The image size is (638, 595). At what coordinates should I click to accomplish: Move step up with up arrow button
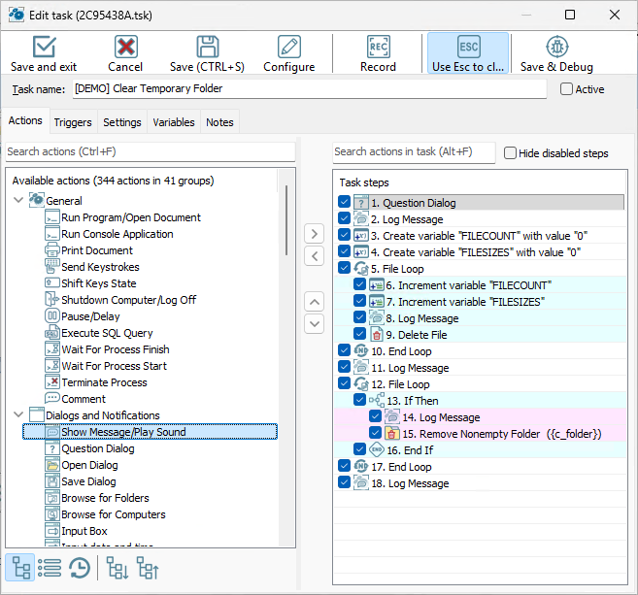pyautogui.click(x=314, y=302)
